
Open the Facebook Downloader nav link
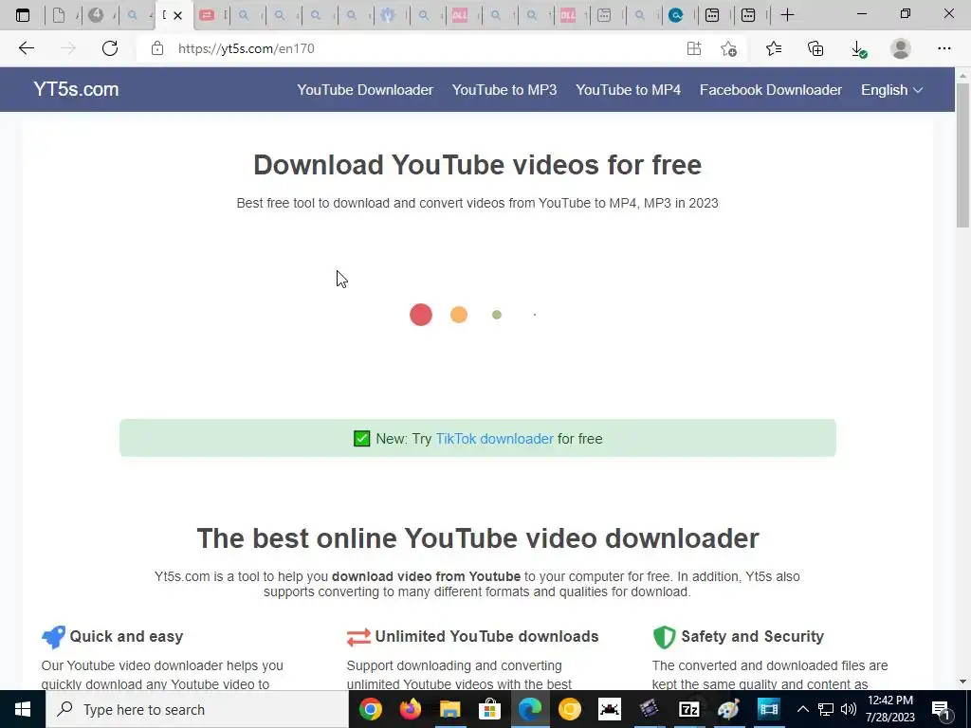pyautogui.click(x=770, y=90)
